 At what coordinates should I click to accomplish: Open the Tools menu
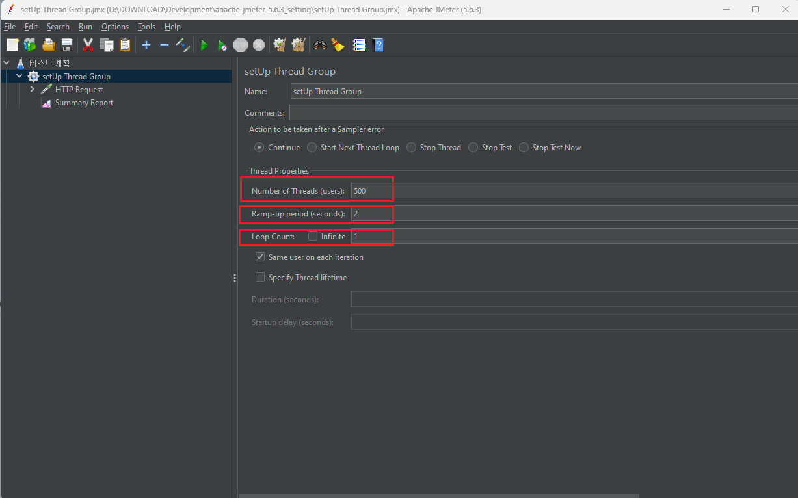pyautogui.click(x=146, y=27)
